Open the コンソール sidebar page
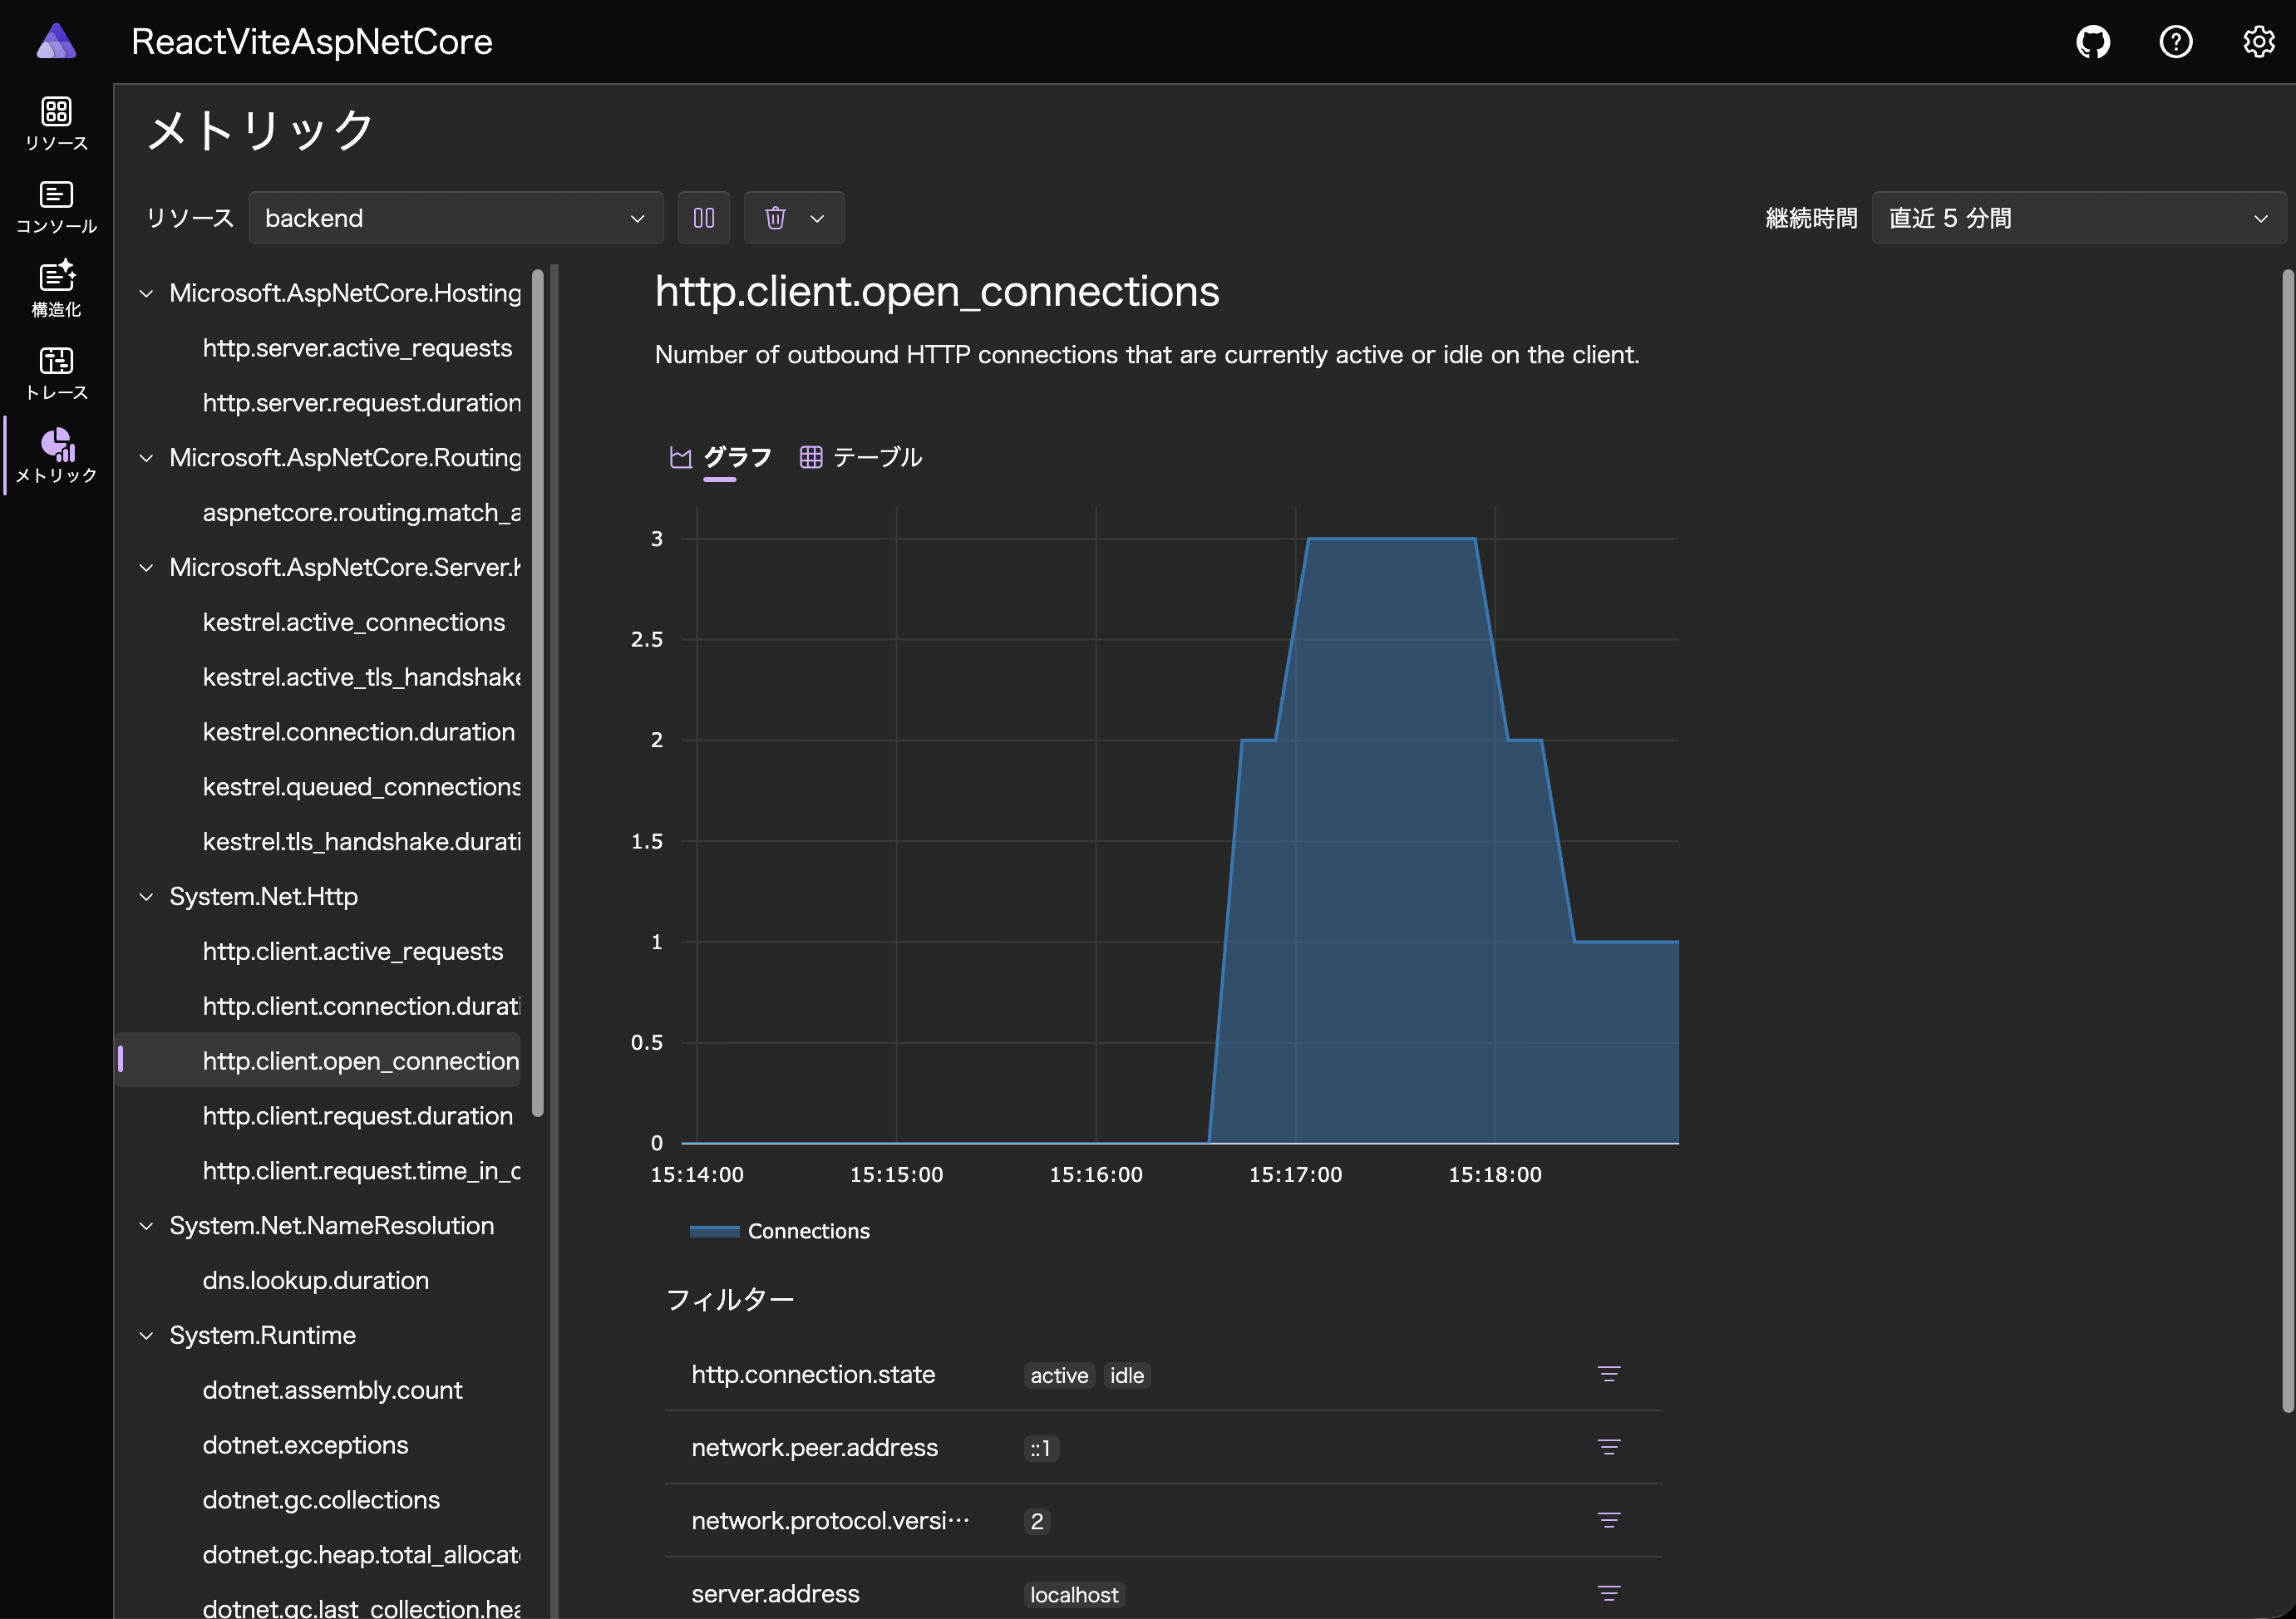The height and width of the screenshot is (1619, 2296). coord(56,207)
